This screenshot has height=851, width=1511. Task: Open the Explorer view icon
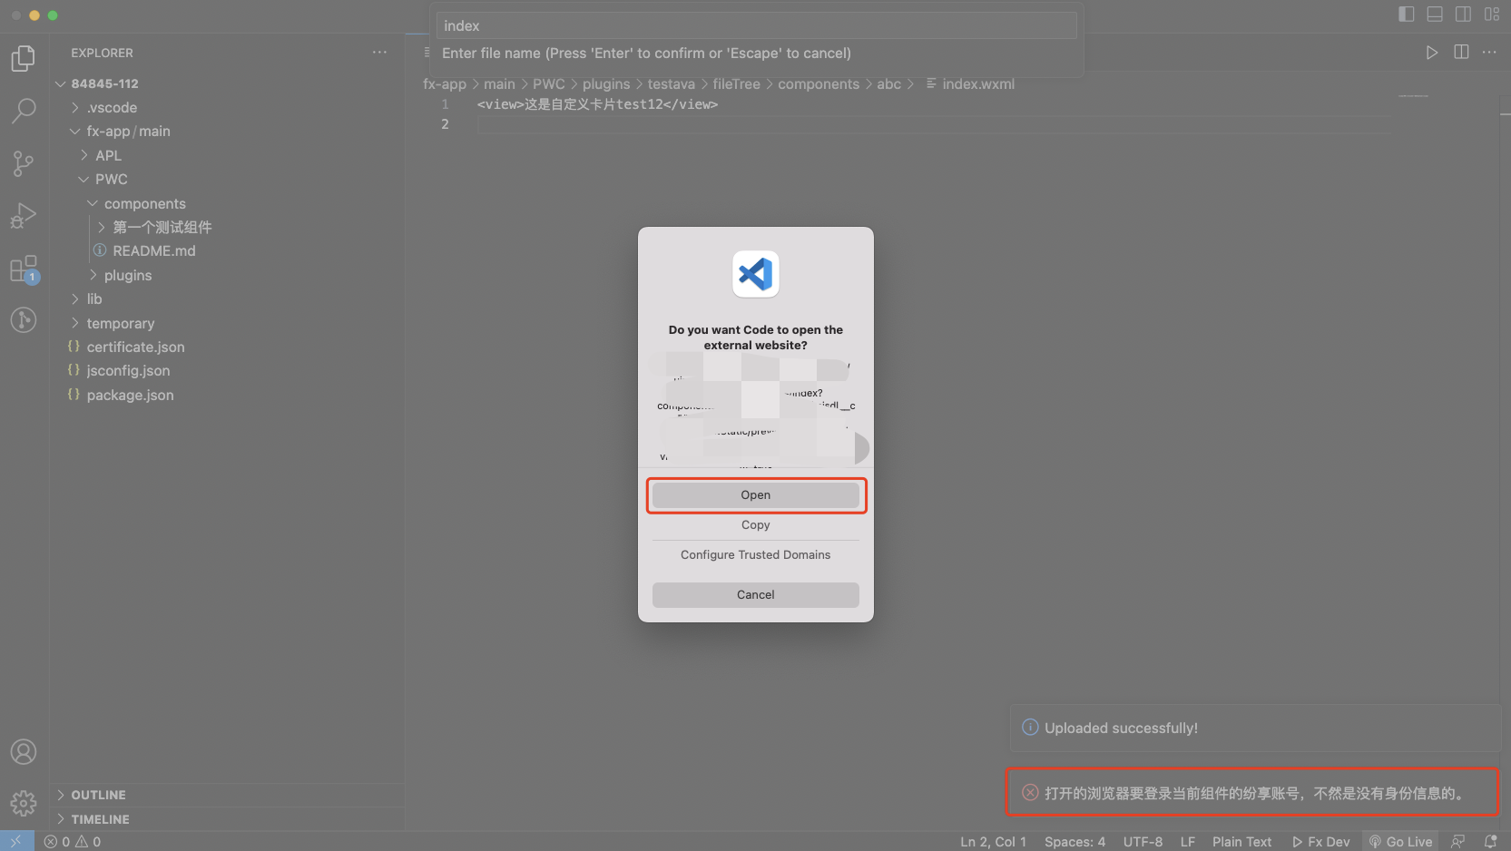click(x=24, y=59)
